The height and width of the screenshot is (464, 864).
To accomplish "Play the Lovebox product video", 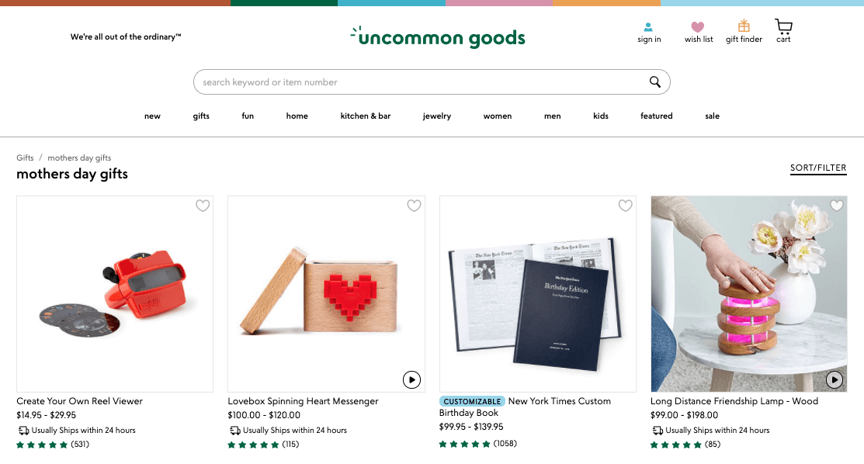I will [x=411, y=379].
